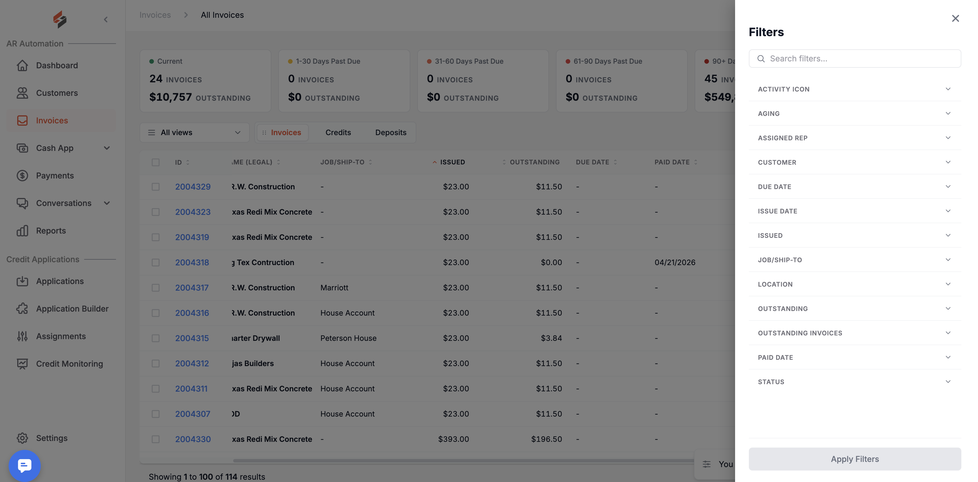Click the Invoices breadcrumb link
The width and height of the screenshot is (978, 482).
tap(155, 15)
